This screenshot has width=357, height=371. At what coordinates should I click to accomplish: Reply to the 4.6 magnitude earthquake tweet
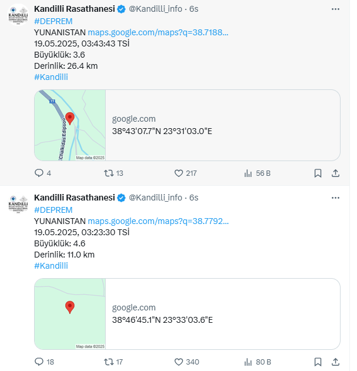(39, 362)
